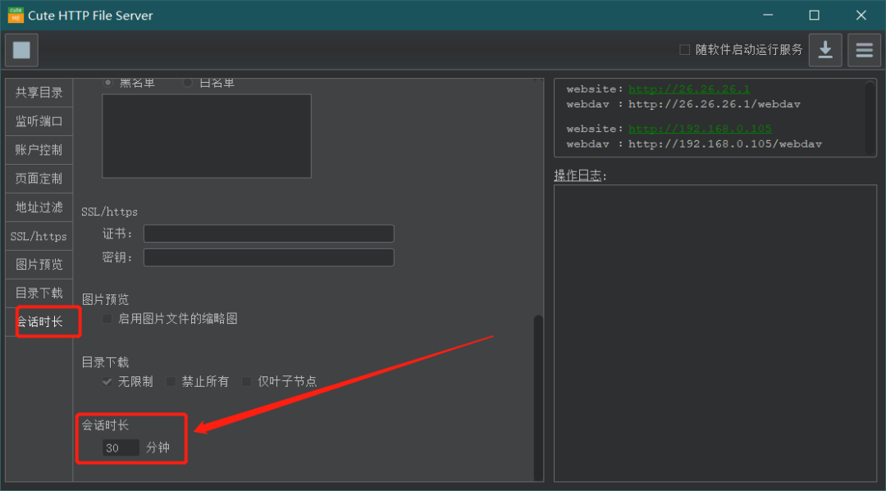Select the 账户控制 tab

point(39,150)
